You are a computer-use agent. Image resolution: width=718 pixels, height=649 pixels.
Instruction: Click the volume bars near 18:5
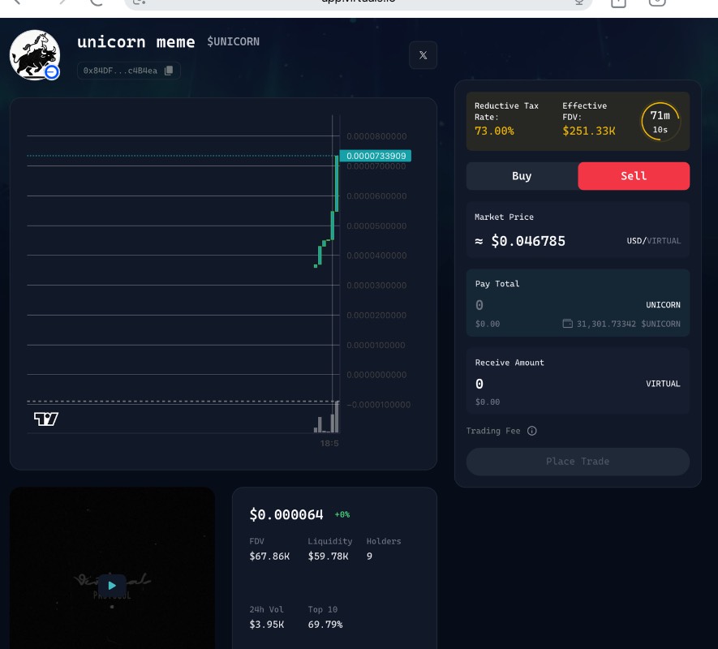pyautogui.click(x=328, y=423)
